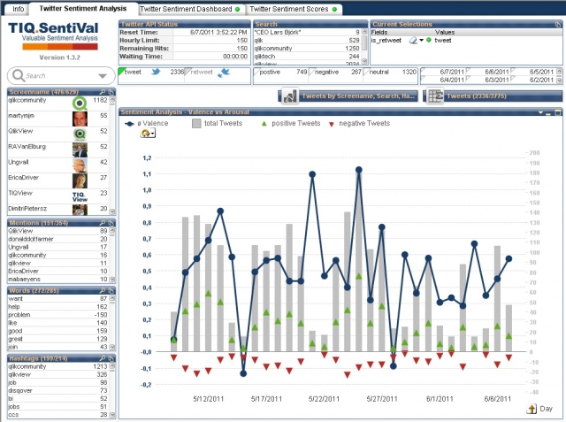566x422 pixels.
Task: Click the Mentions list clear icon
Action: pos(111,223)
